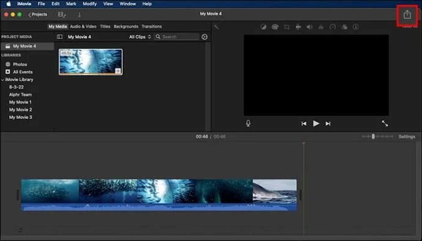Open browser appearance settings gear

tap(204, 37)
